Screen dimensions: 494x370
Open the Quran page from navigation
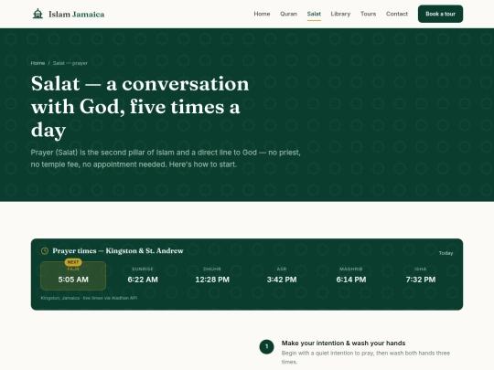click(x=288, y=14)
